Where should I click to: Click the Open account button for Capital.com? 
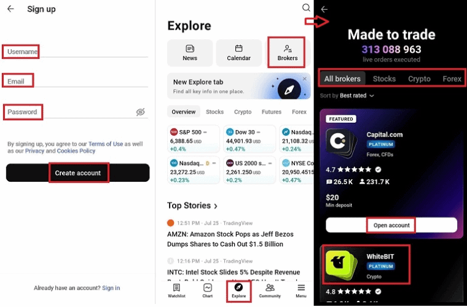coord(391,225)
